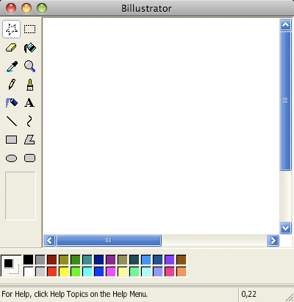Select the dark green color swatch
The image size is (294, 302).
tap(75, 260)
